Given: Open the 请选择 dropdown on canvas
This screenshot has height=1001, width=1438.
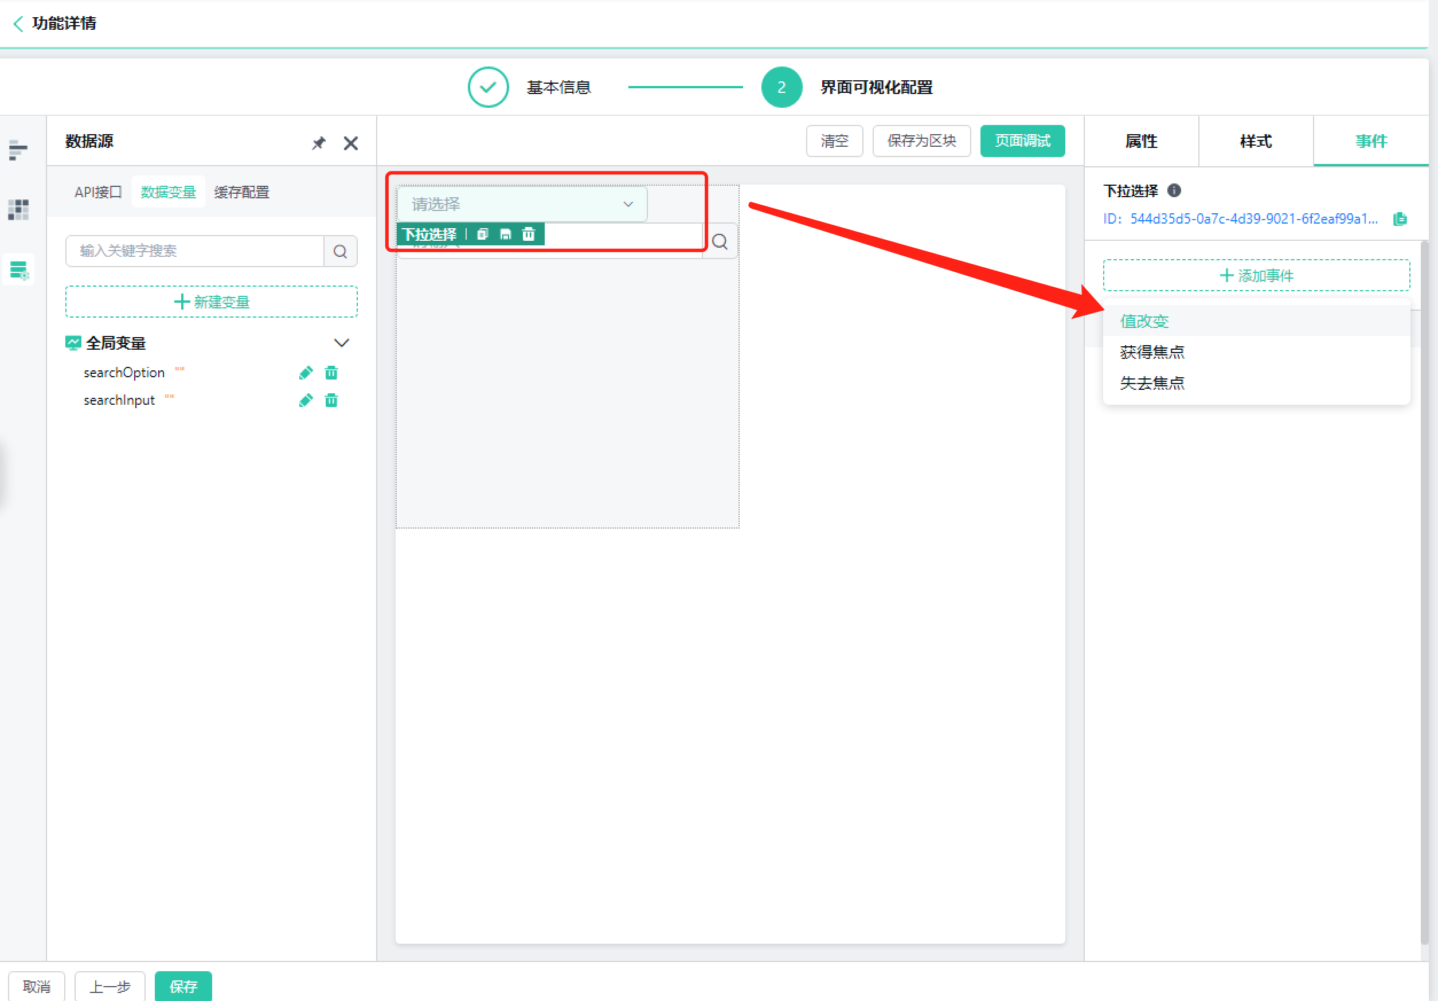Looking at the screenshot, I should (521, 204).
